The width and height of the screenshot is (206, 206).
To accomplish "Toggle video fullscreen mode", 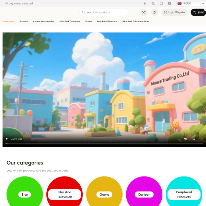I will coord(194,139).
